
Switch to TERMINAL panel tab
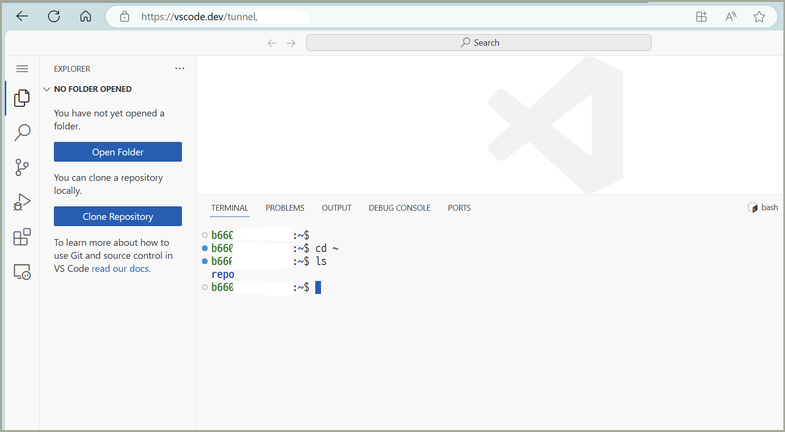(230, 208)
